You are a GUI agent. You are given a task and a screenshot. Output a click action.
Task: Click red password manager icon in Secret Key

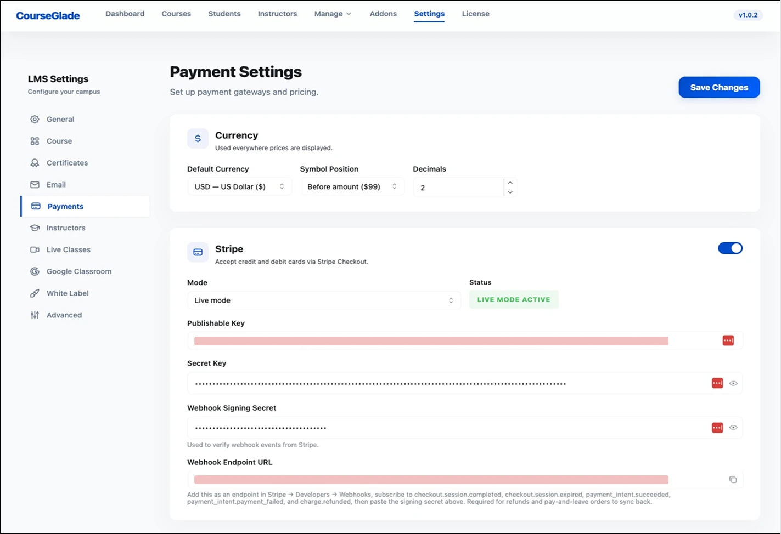point(717,383)
